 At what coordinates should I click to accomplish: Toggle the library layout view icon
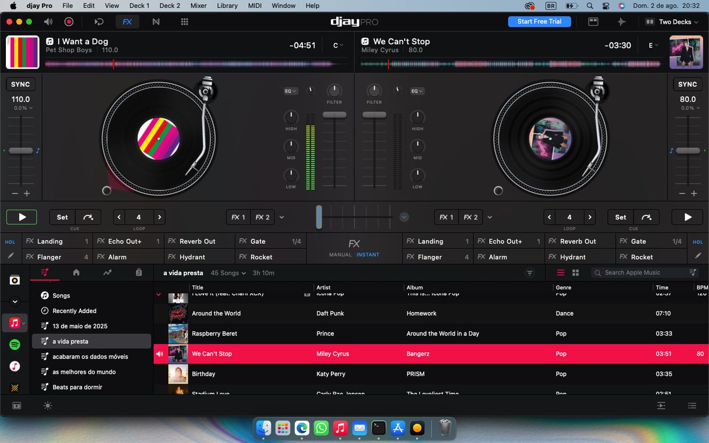[593, 22]
